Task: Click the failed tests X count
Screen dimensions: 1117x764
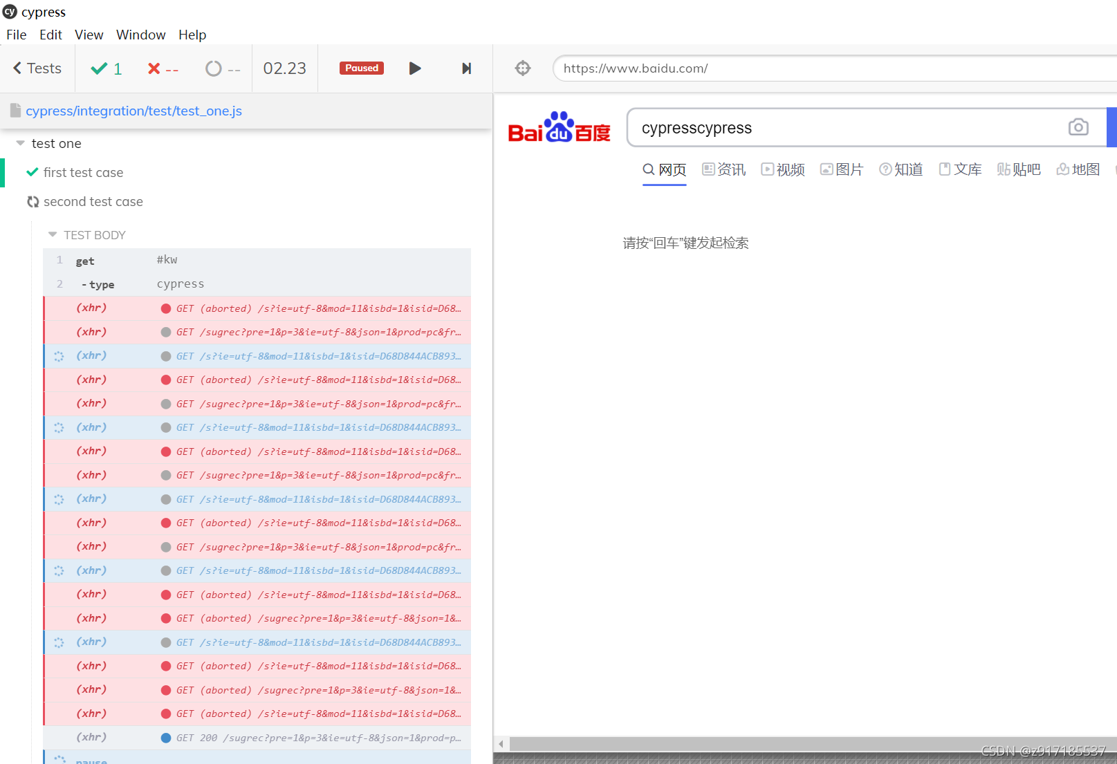Action: (x=163, y=68)
